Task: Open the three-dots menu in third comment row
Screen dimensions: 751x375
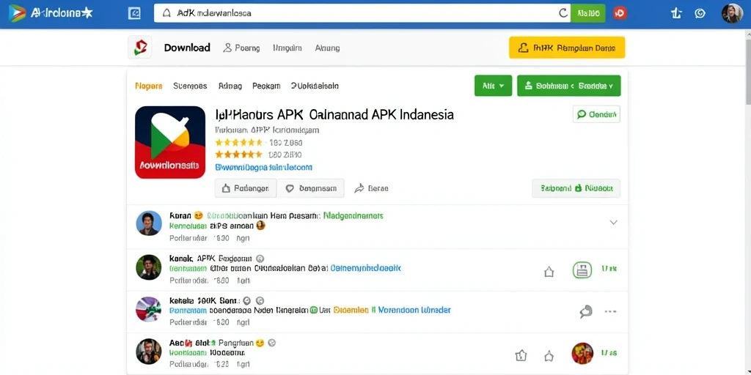Action: point(610,311)
